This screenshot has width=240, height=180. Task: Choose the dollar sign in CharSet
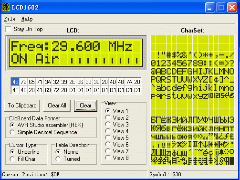coord(174,55)
